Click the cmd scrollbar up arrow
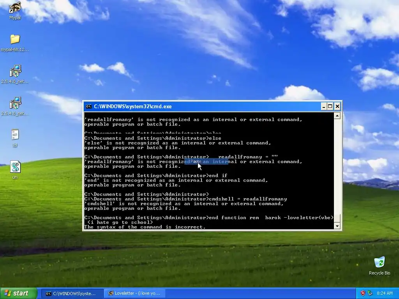The height and width of the screenshot is (299, 399). pyautogui.click(x=337, y=116)
